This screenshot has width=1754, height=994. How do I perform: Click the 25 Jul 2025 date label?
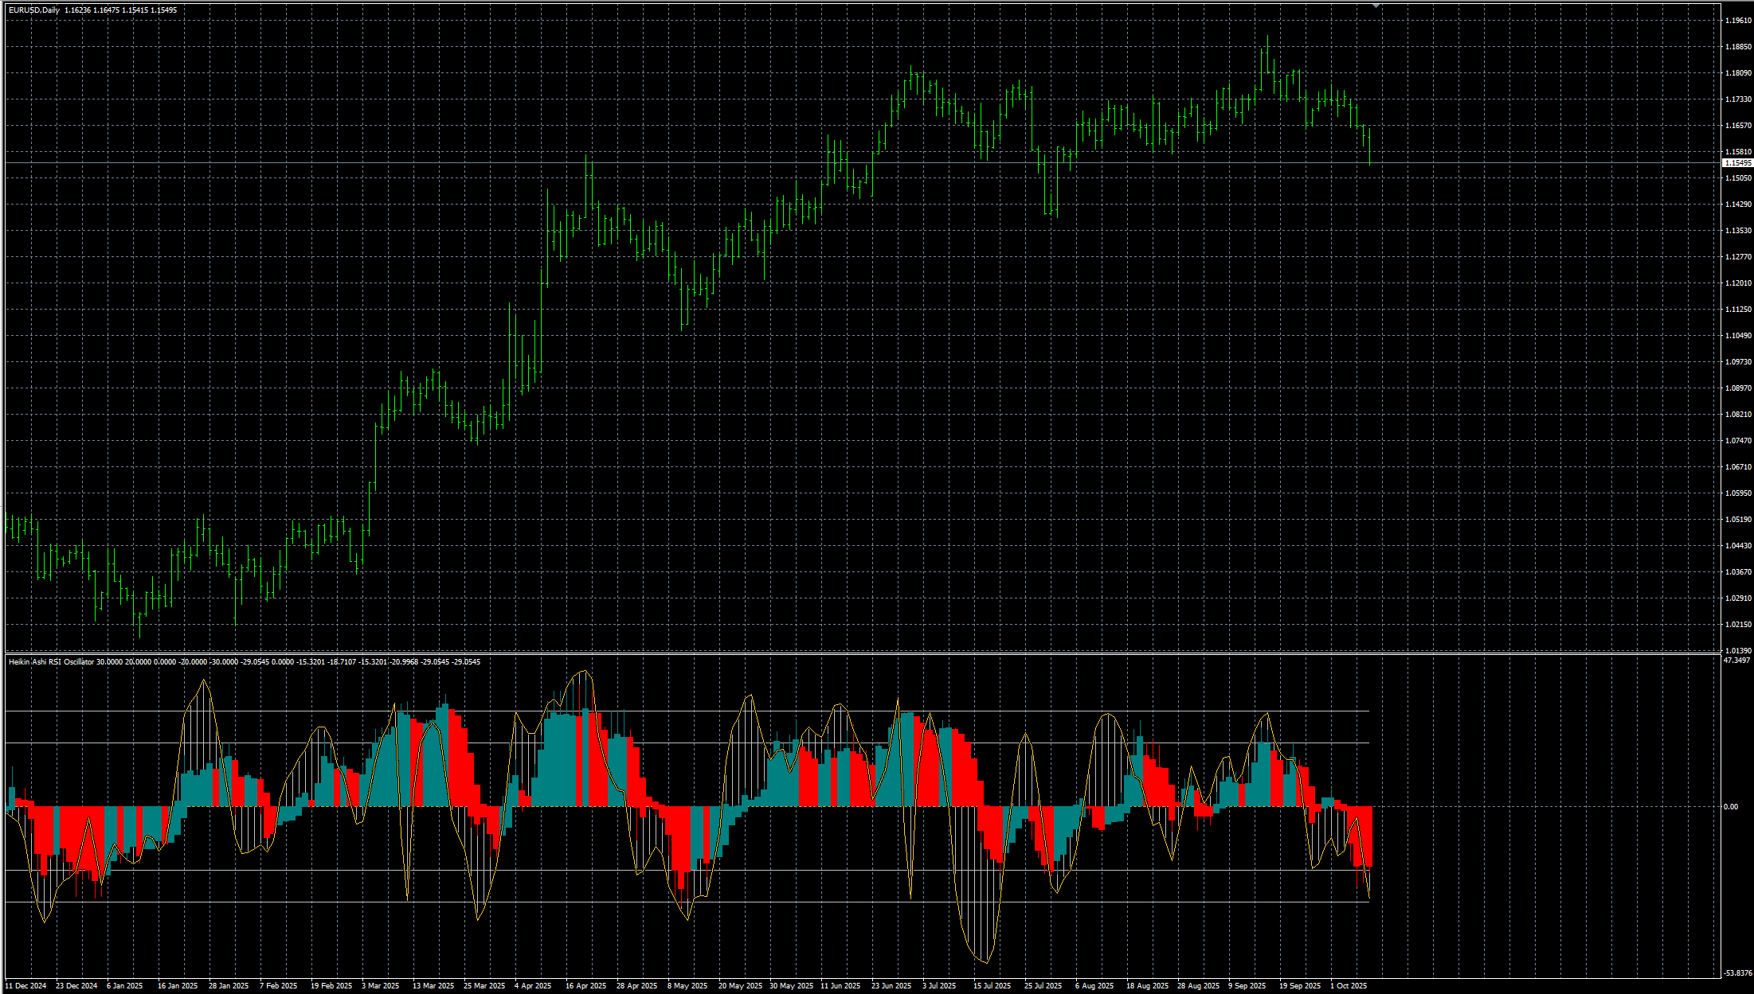(1043, 986)
